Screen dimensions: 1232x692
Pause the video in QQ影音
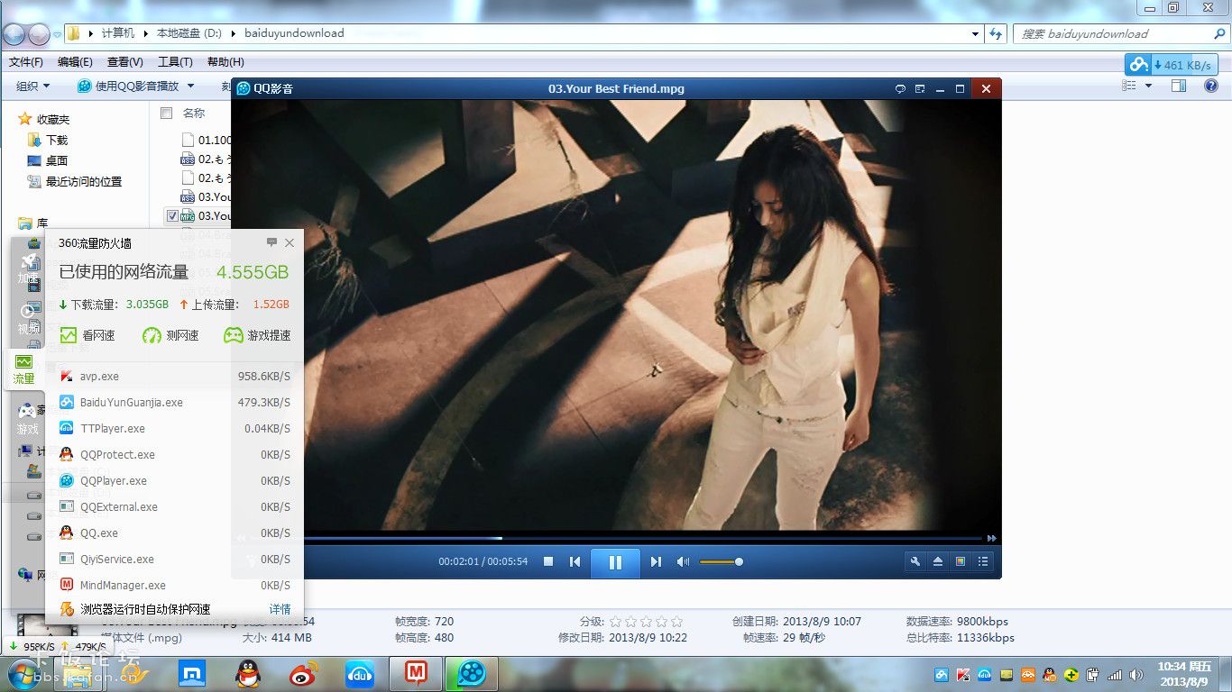[x=615, y=562]
